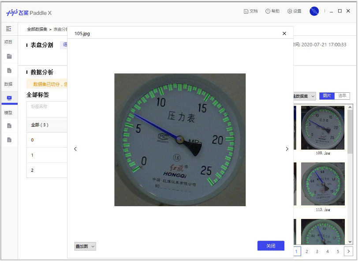This screenshot has height=261, width=358.
Task: Open 帮助 from the top menu
Action: click(272, 11)
